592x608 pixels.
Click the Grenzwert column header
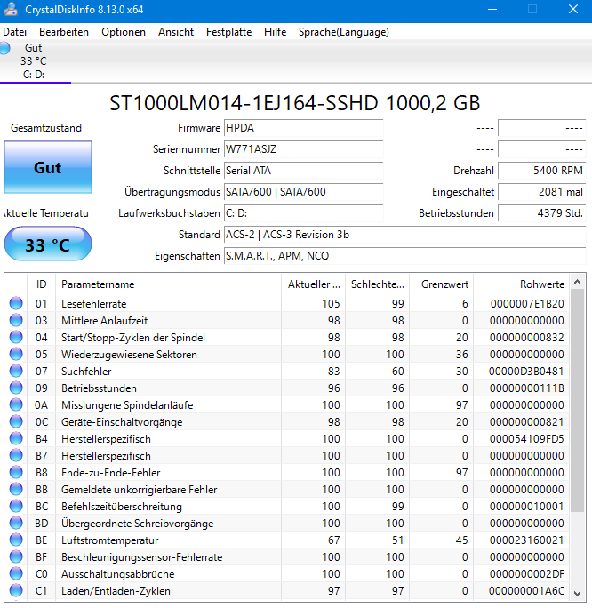coord(442,284)
